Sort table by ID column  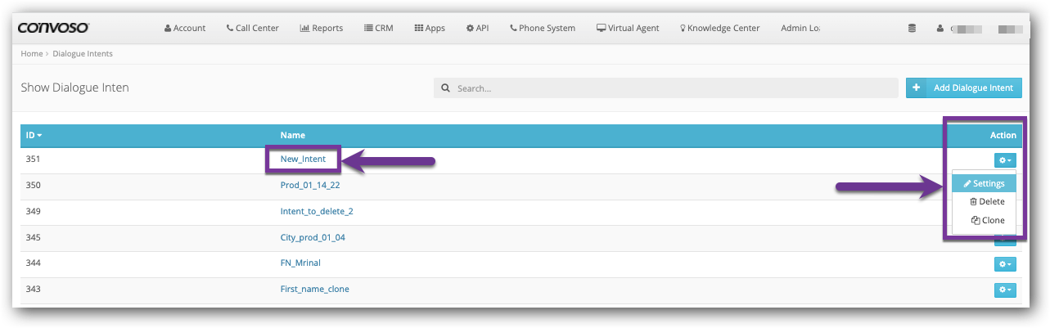(x=34, y=135)
